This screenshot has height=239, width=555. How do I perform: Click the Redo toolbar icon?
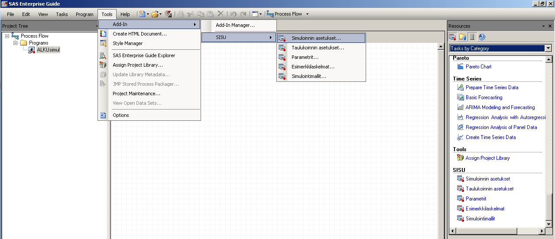[243, 14]
